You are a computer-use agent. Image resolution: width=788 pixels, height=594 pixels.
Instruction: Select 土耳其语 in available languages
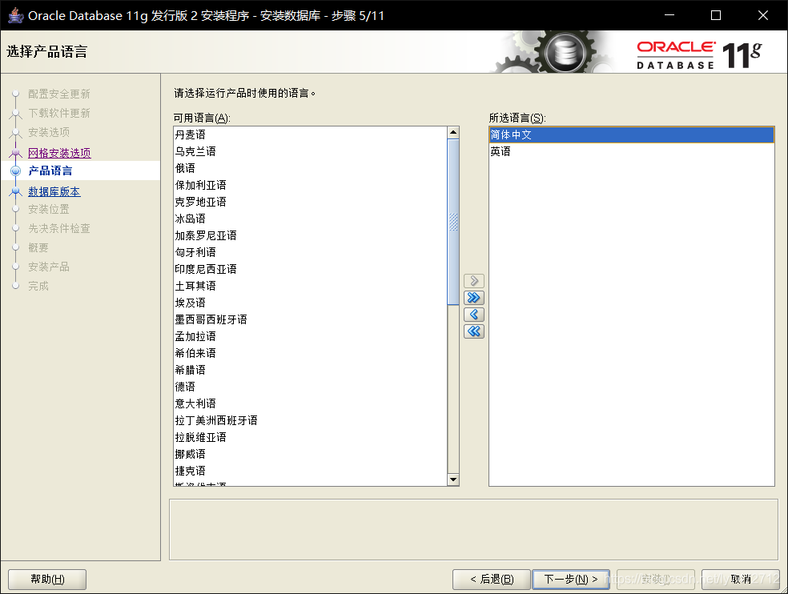coord(310,286)
